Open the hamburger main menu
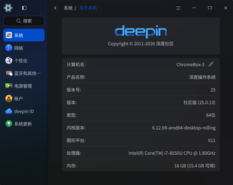Screen dimensions: 233x185 coord(178,8)
